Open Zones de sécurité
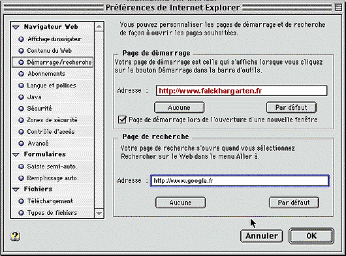Screen dimensions: 346x256 [52, 120]
